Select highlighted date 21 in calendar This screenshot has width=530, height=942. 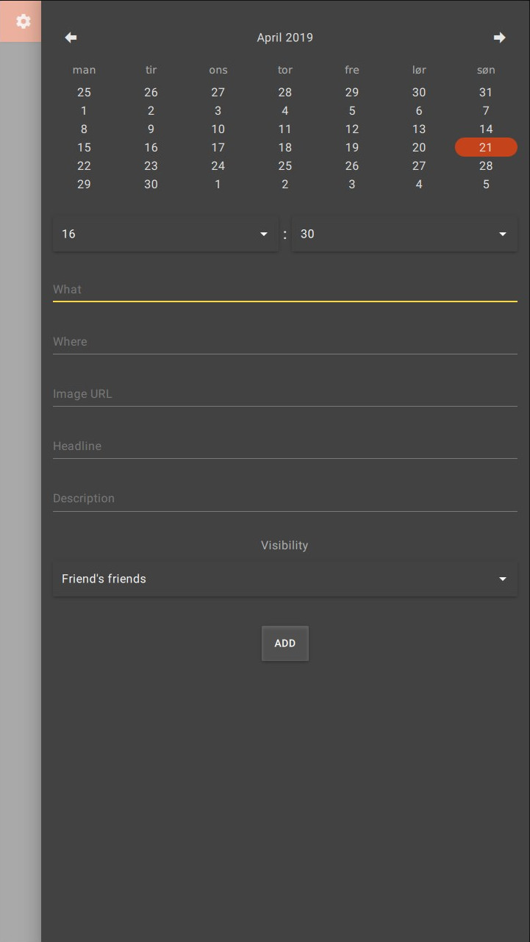click(x=486, y=147)
